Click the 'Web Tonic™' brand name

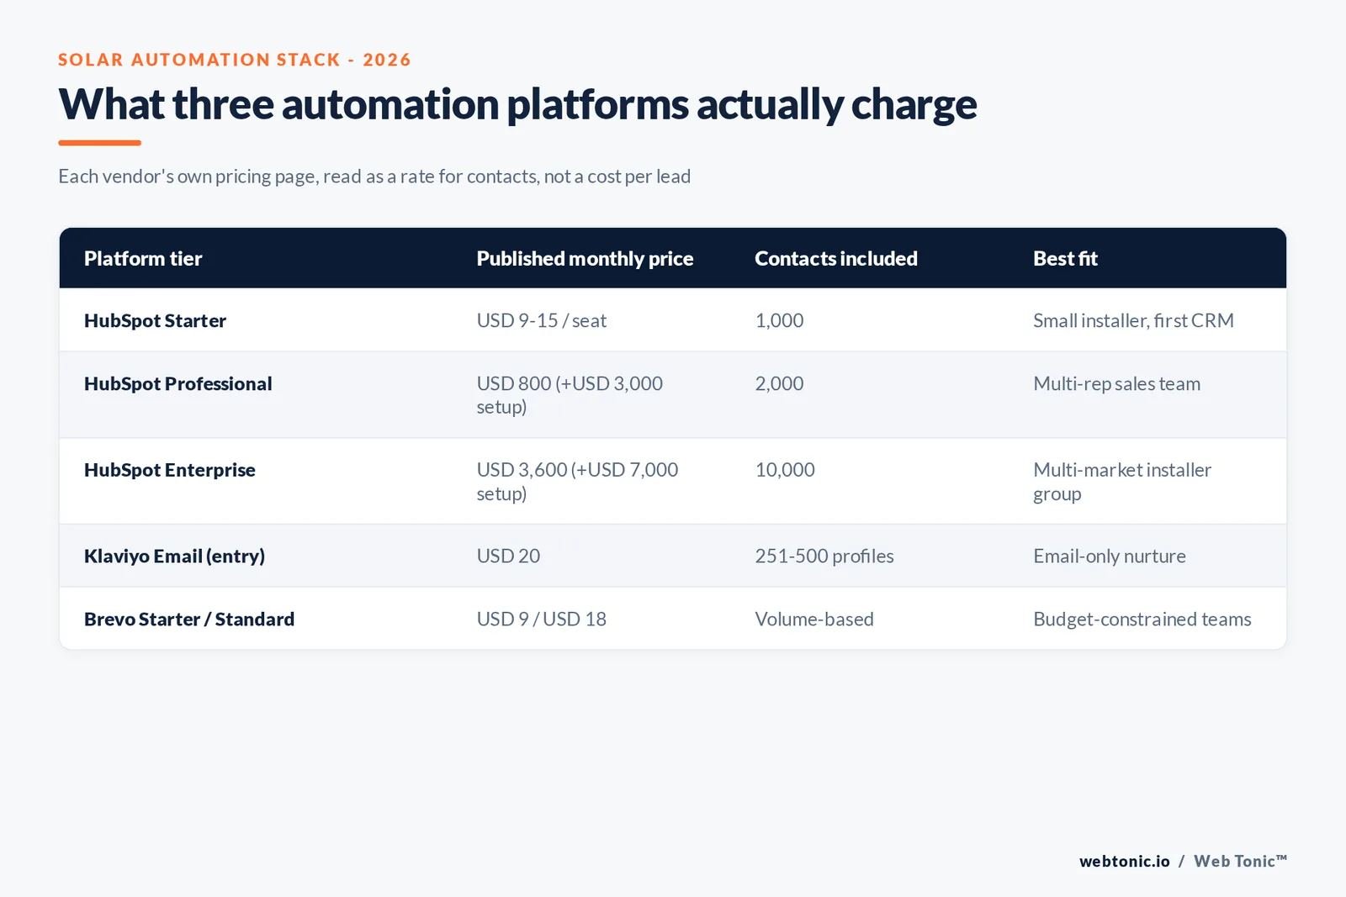click(x=1240, y=861)
